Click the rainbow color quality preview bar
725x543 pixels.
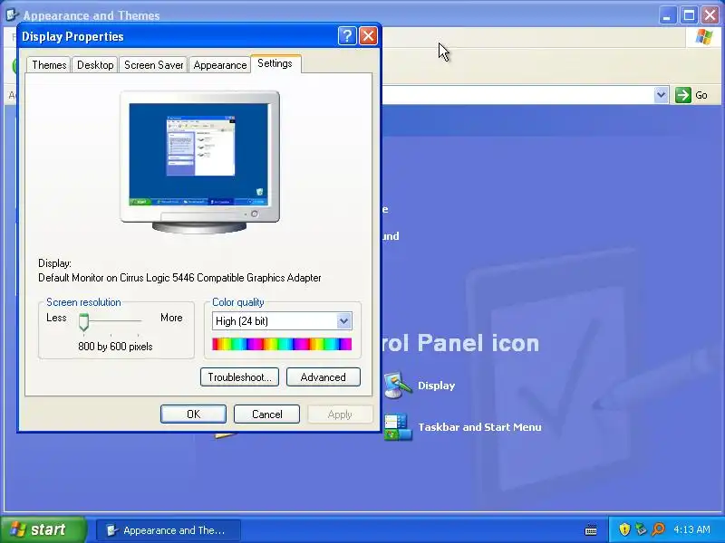(x=282, y=344)
